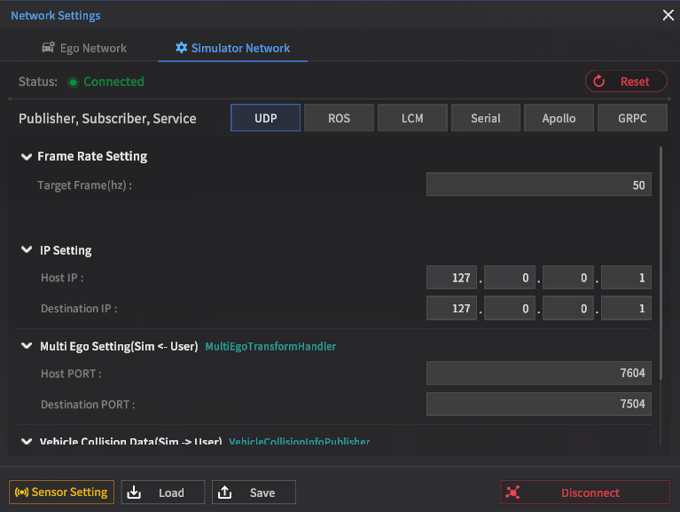The width and height of the screenshot is (680, 512).
Task: Select the LCM protocol option
Action: pyautogui.click(x=412, y=118)
